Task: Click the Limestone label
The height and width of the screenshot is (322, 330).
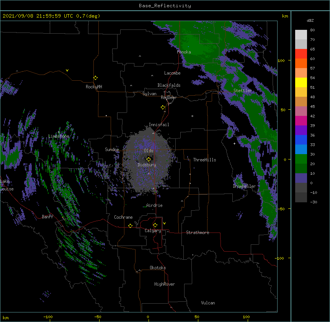Action: (x=59, y=136)
